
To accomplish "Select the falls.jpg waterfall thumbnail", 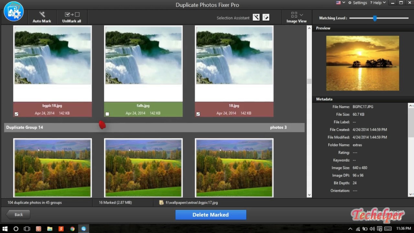I will (143, 55).
